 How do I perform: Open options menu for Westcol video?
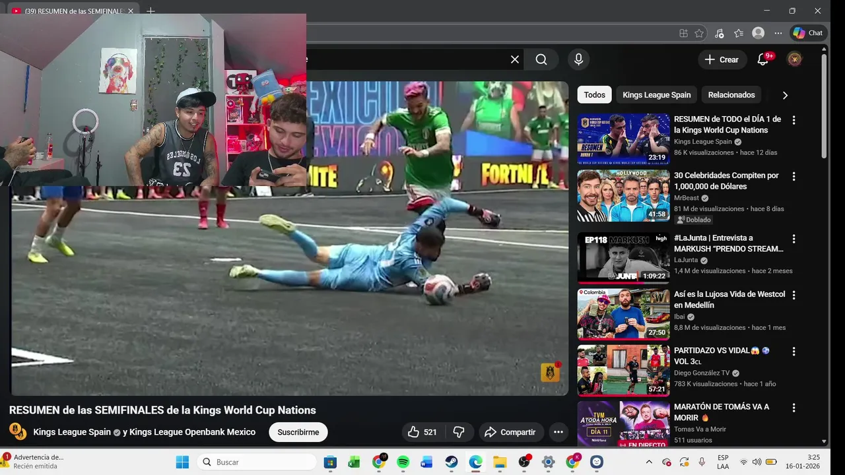(x=794, y=296)
